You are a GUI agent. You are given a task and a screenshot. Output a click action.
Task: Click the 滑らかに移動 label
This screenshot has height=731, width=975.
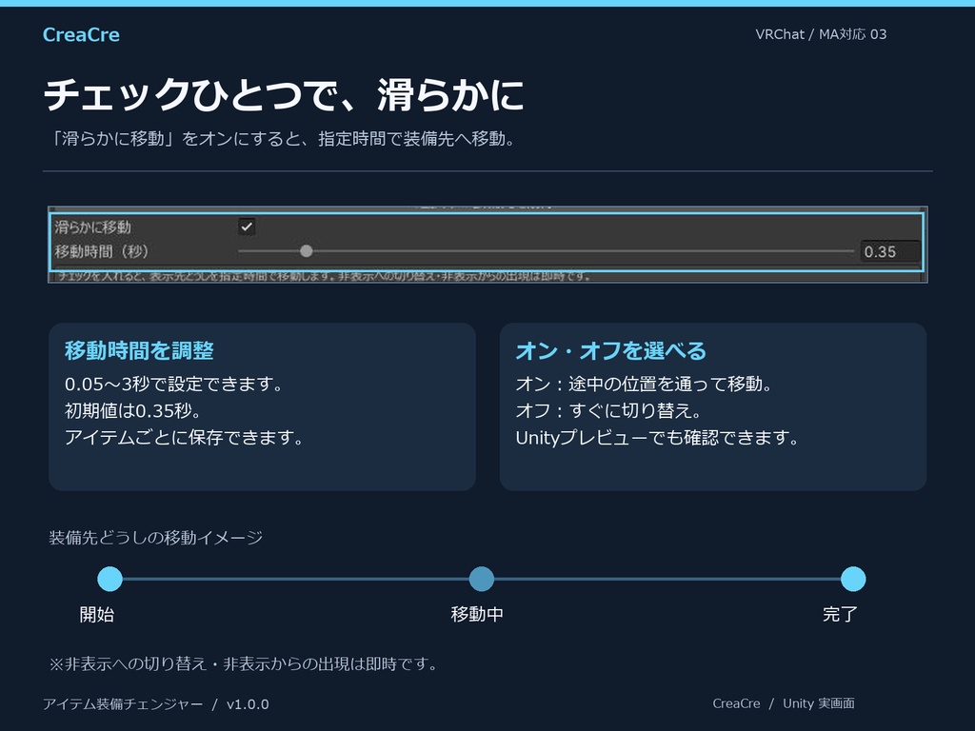click(x=92, y=227)
